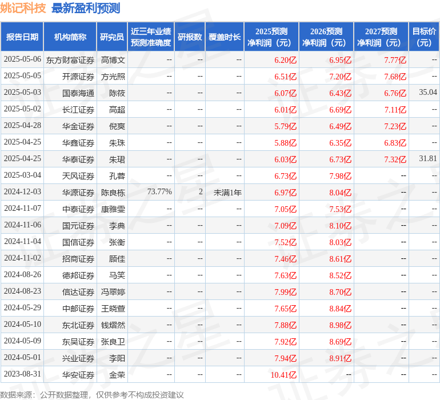The image size is (440, 400).
Task: Click the date 2025-05-03
Action: click(22, 93)
